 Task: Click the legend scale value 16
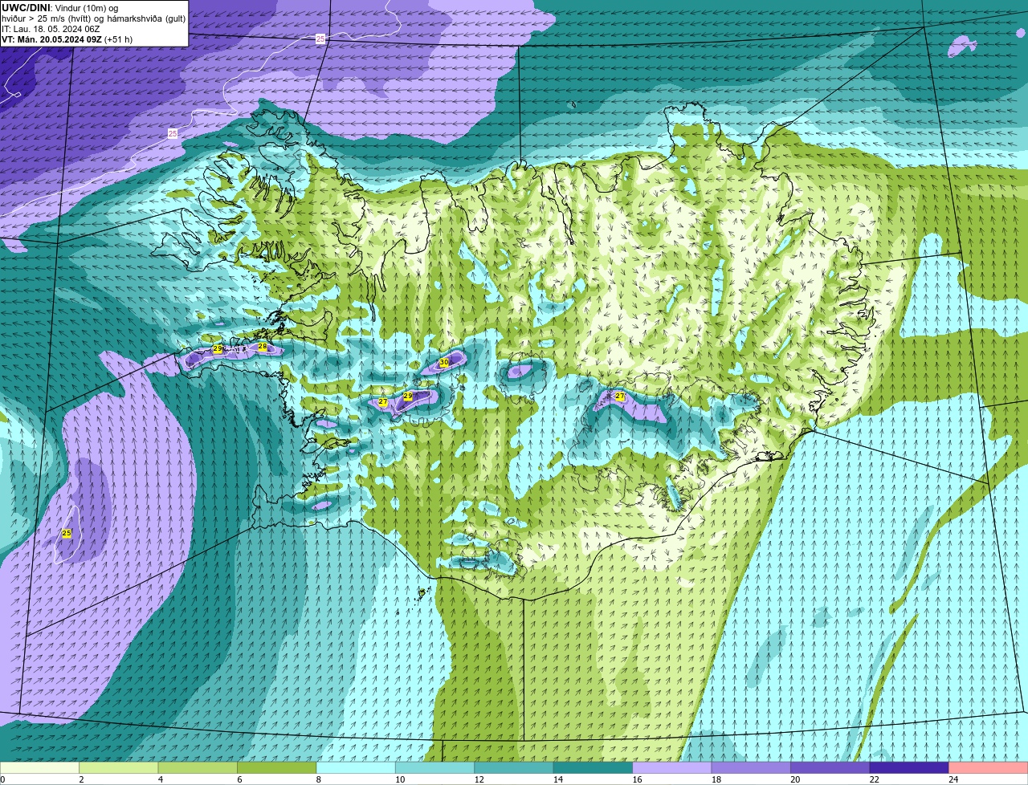click(637, 779)
